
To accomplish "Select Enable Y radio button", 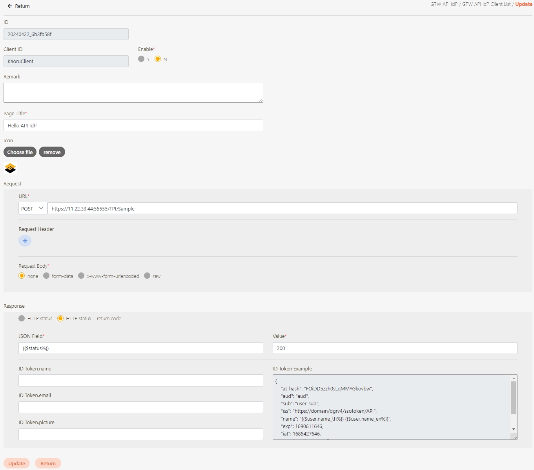I will pos(141,59).
